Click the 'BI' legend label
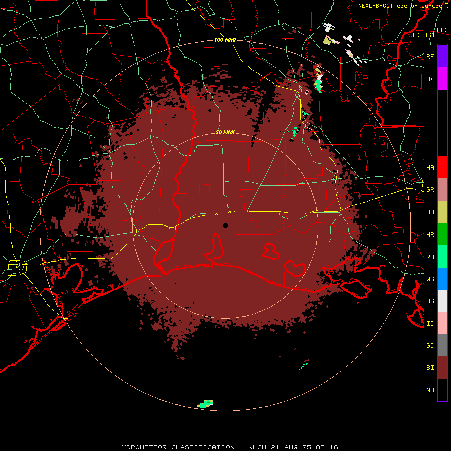Screen dimensions: 451x451 point(430,368)
